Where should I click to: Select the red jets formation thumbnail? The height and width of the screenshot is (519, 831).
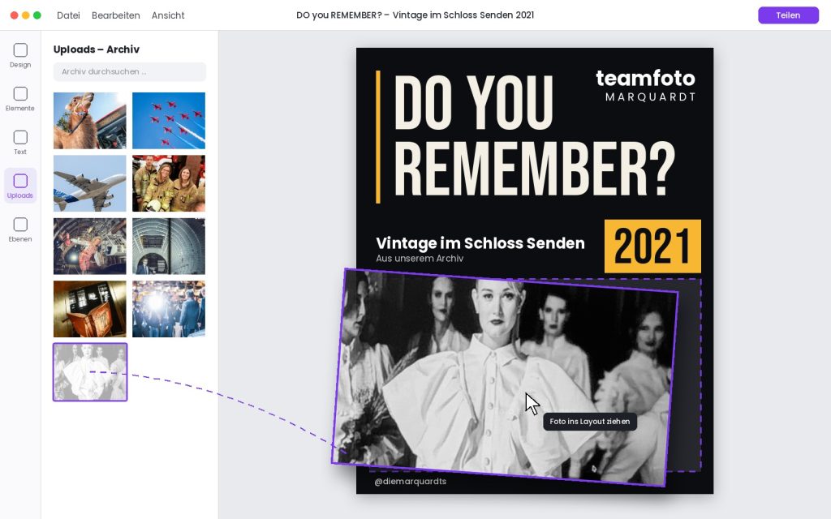pos(169,121)
